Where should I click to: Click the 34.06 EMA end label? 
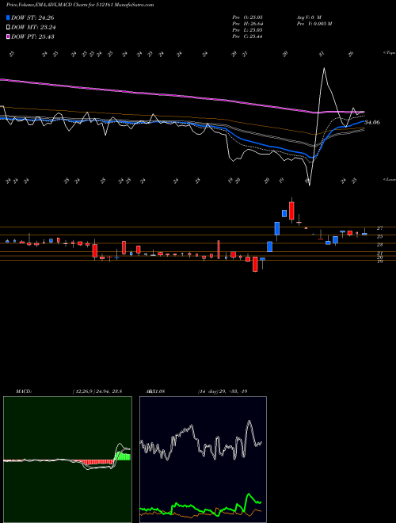[x=372, y=122]
